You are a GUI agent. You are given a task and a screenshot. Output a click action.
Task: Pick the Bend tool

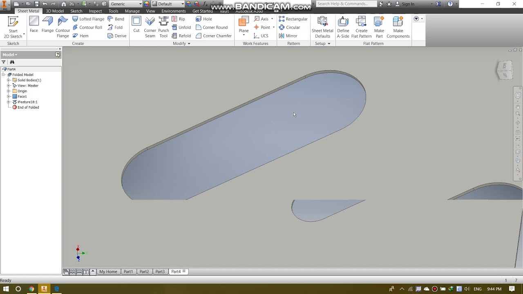point(116,19)
